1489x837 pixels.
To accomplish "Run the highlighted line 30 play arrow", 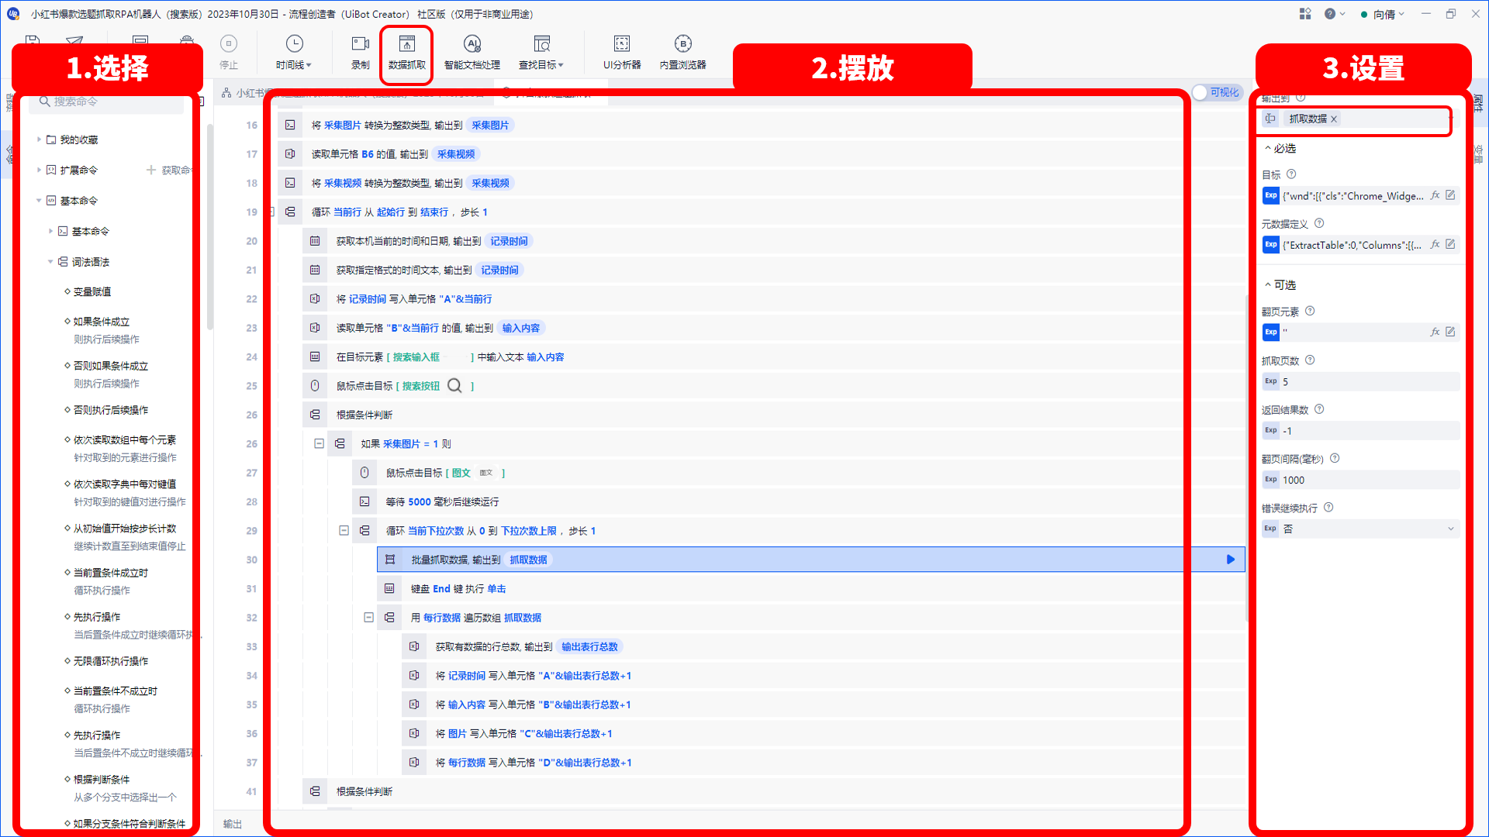I will [1230, 560].
